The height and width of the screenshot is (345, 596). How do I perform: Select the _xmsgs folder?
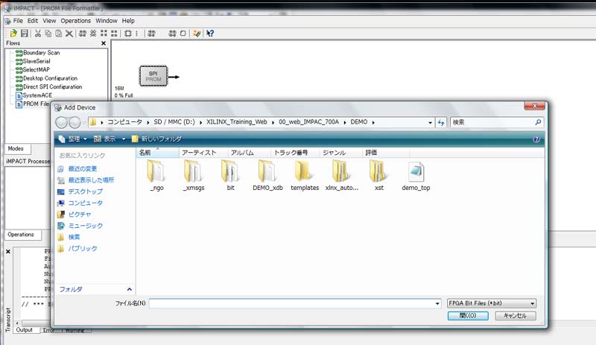point(194,175)
